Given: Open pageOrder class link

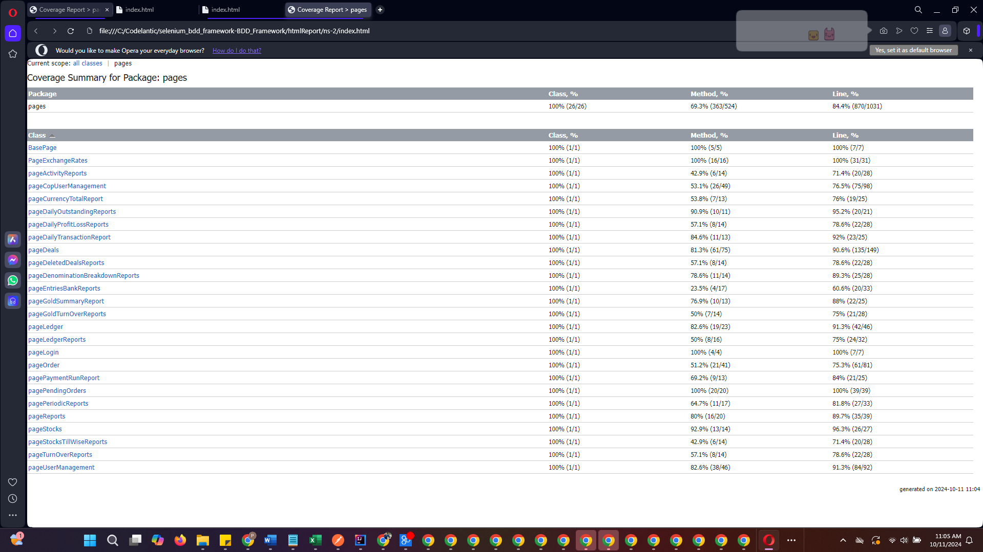Looking at the screenshot, I should point(44,365).
